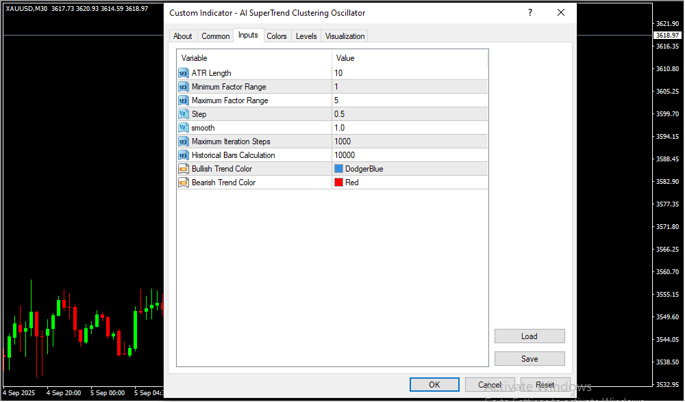
Task: Go to the Visualization tab
Action: [345, 36]
